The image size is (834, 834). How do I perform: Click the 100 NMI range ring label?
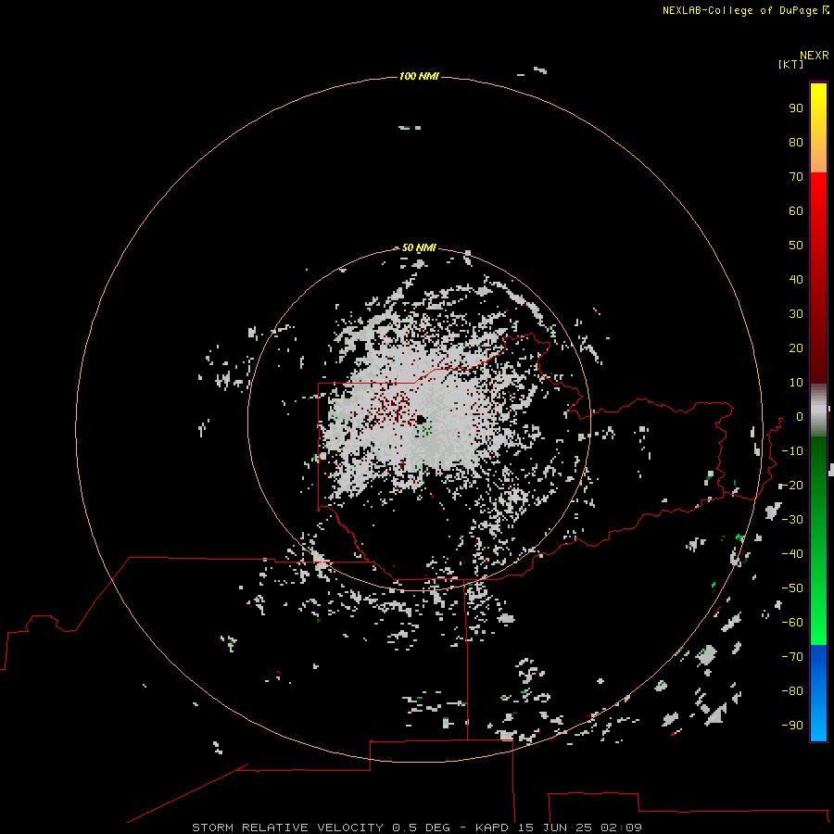(419, 77)
